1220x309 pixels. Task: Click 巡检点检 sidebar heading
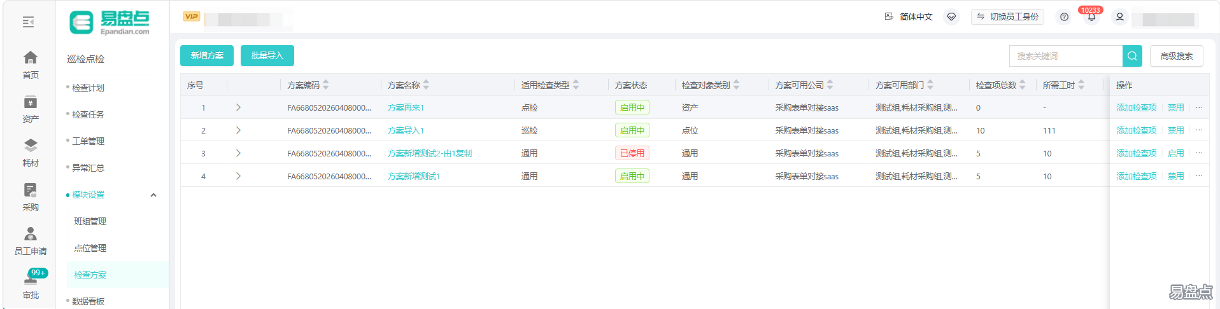86,58
